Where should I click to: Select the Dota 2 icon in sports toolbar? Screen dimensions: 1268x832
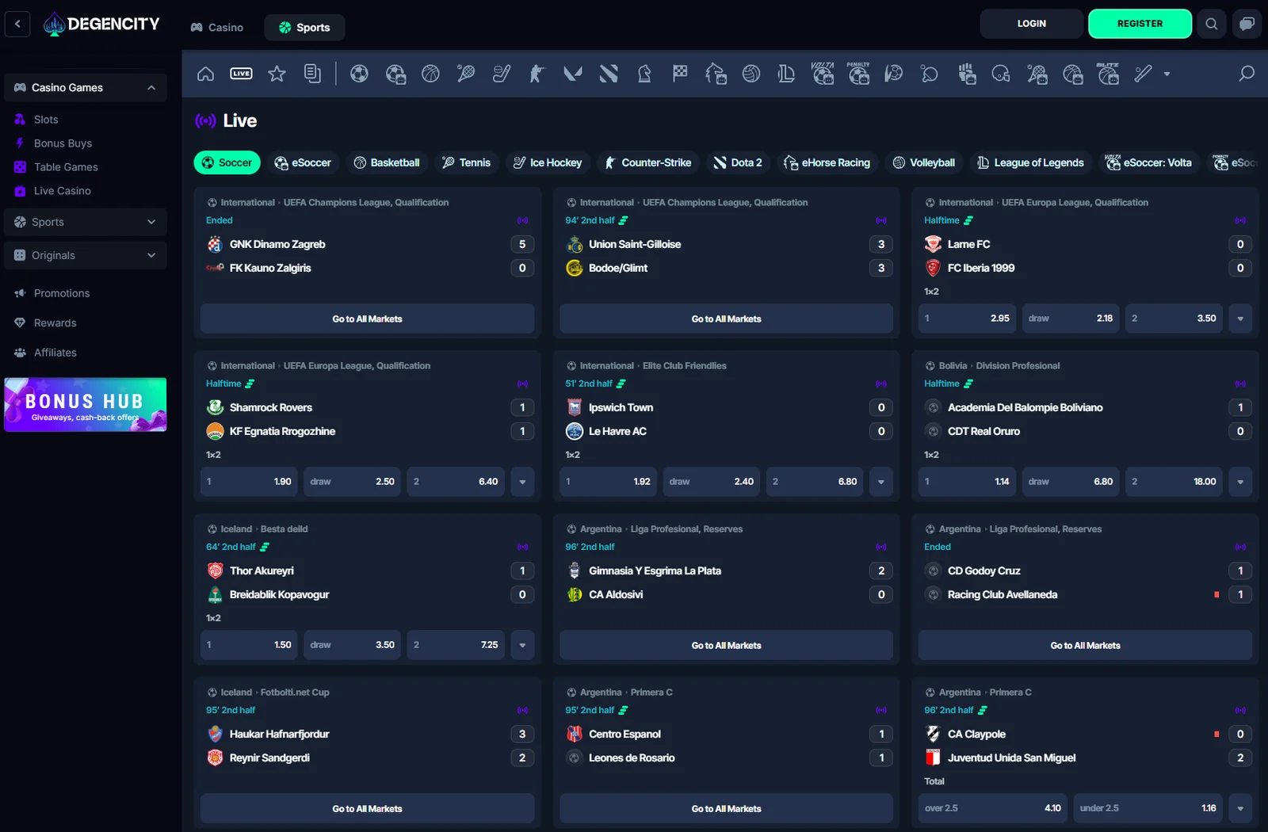(x=609, y=74)
